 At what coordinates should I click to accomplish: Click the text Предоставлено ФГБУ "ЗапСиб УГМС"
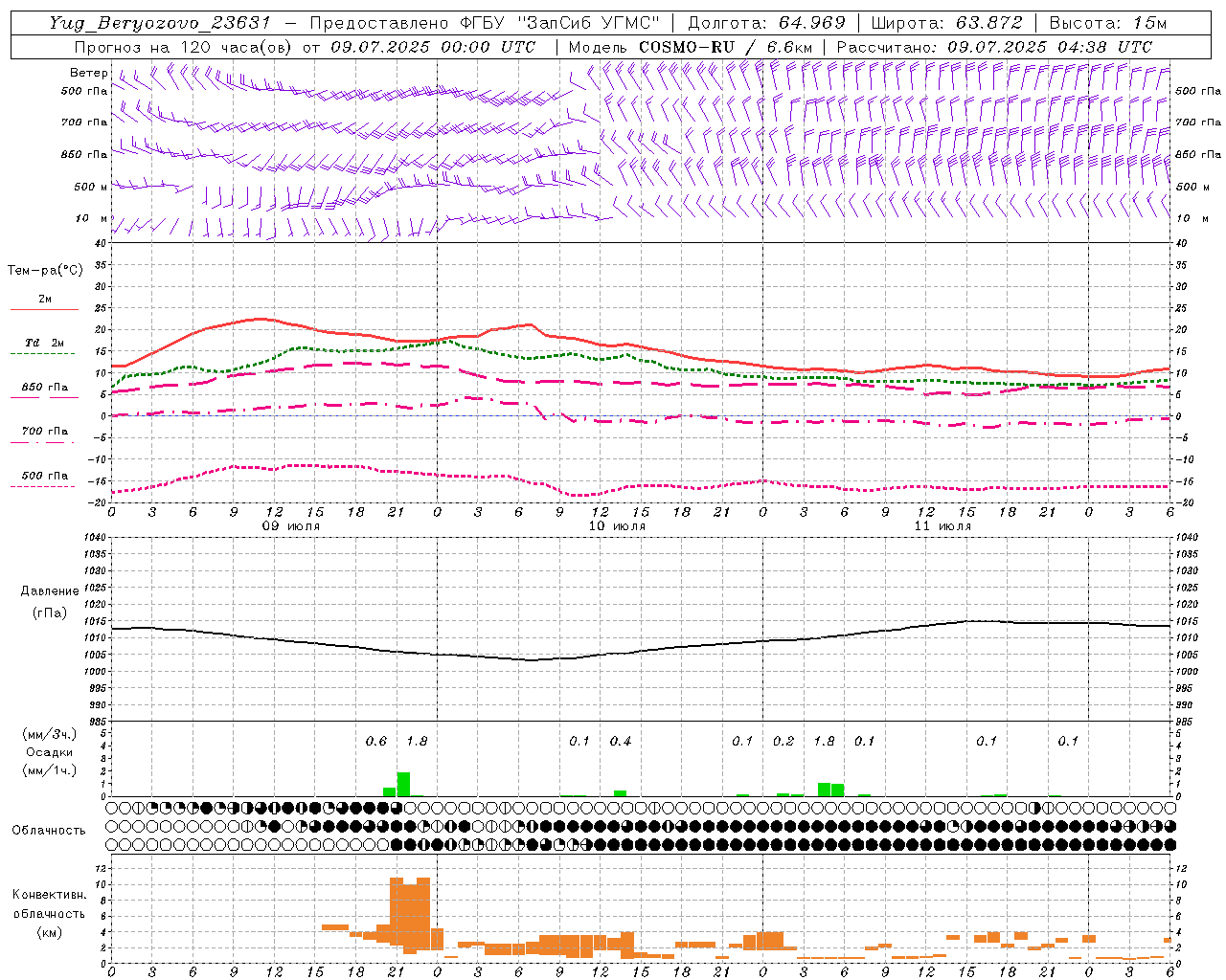pos(486,23)
